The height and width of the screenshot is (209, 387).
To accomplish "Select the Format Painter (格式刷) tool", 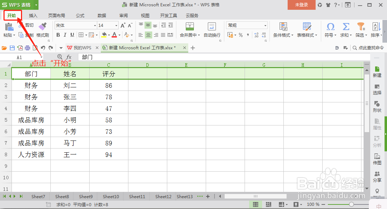I will [x=43, y=30].
